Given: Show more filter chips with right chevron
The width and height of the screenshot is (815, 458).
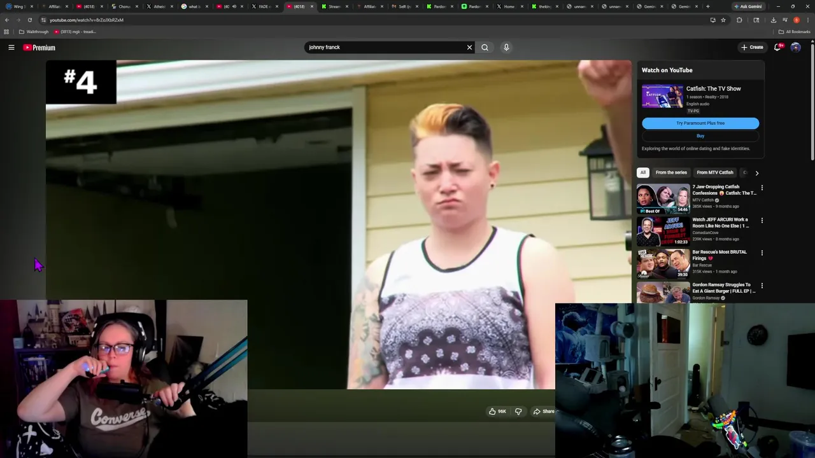Looking at the screenshot, I should [756, 173].
